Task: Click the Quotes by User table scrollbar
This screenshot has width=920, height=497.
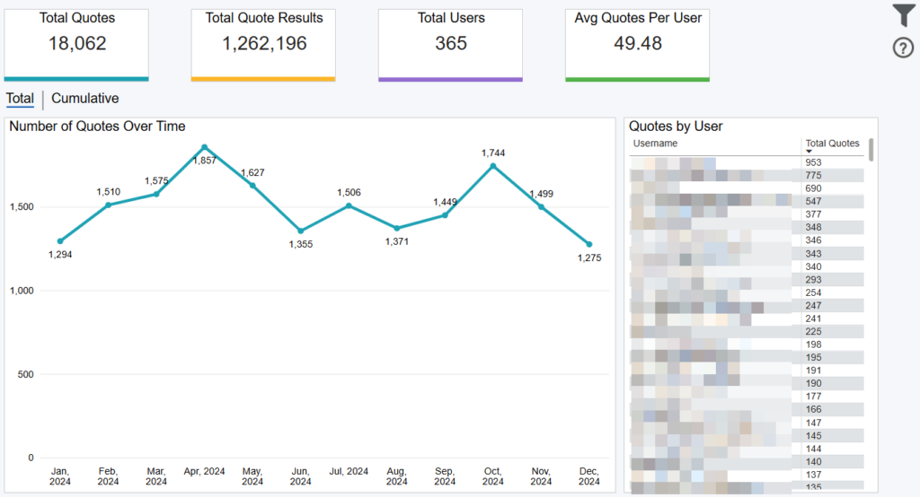Action: [871, 148]
